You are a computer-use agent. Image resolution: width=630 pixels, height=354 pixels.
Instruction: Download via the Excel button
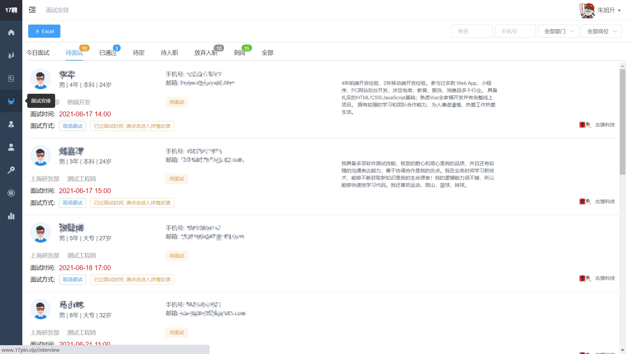click(44, 31)
